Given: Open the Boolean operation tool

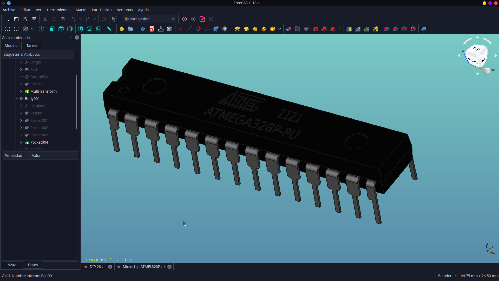Looking at the screenshot, I should click(x=424, y=29).
